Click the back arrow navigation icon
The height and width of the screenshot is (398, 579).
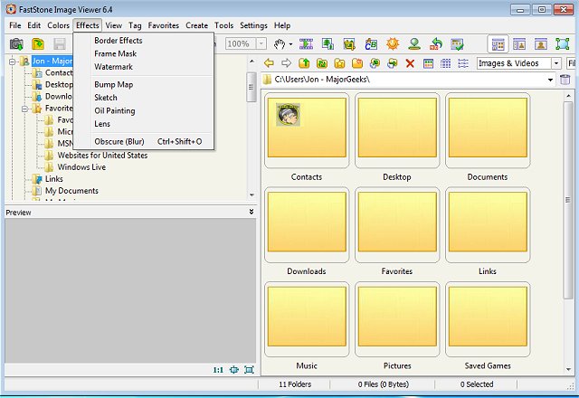[x=269, y=63]
